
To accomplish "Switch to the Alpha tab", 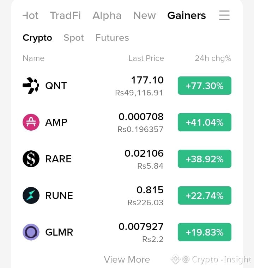I will click(x=107, y=15).
